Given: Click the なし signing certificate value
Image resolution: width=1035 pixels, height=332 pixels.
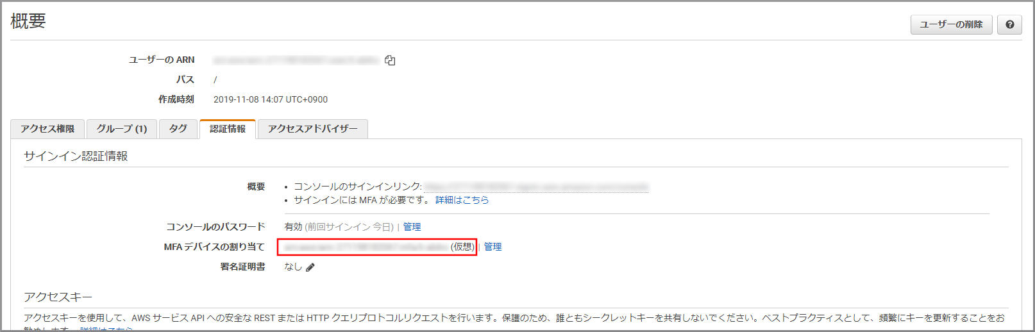Looking at the screenshot, I should (x=293, y=267).
